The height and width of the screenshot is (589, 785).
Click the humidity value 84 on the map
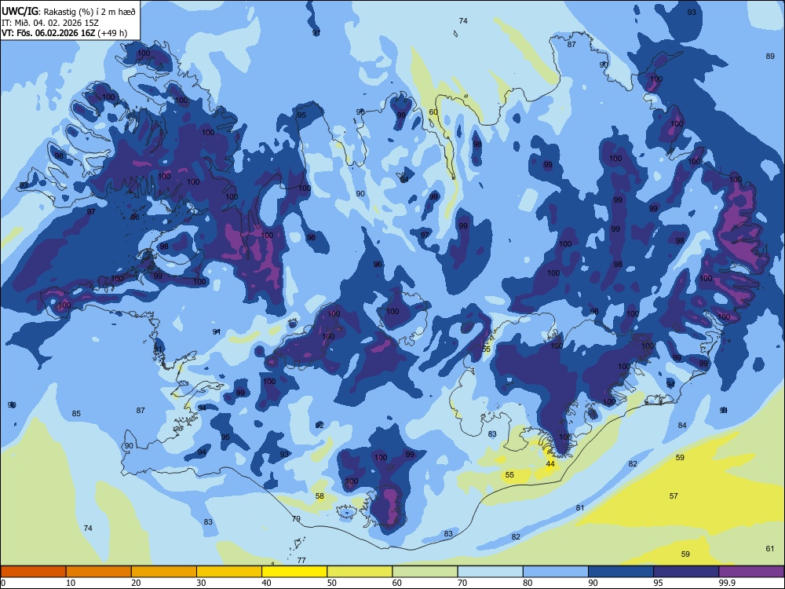click(x=682, y=425)
